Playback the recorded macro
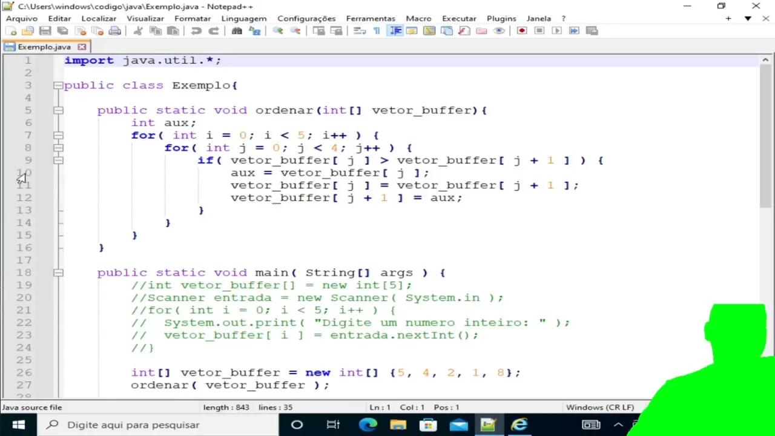 click(x=556, y=31)
